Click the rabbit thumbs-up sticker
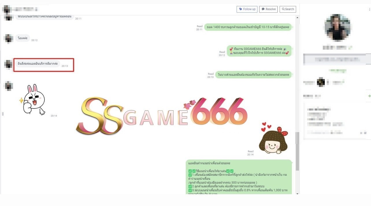The image size is (371, 206). pyautogui.click(x=34, y=100)
